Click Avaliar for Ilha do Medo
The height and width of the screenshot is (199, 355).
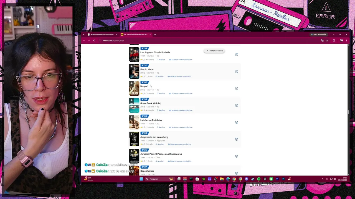[x=159, y=77]
